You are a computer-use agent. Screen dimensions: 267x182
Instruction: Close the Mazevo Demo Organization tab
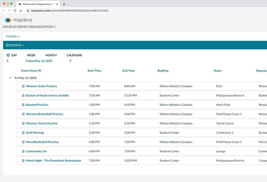[57, 4]
